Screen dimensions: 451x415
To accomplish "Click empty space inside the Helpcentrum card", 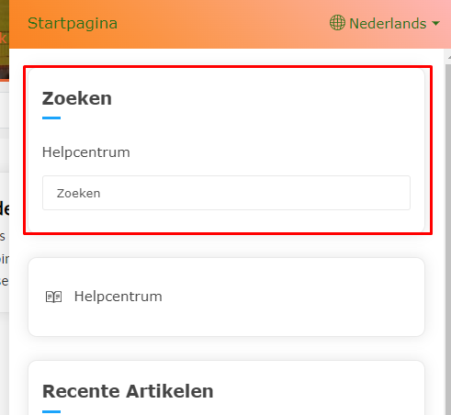I will coord(291,297).
